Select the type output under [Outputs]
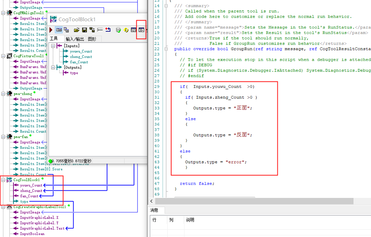 74,73
